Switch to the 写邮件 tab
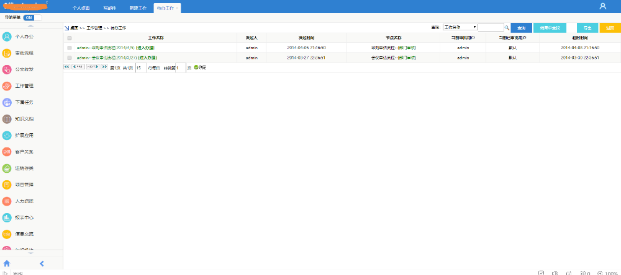The height and width of the screenshot is (275, 621). point(110,8)
